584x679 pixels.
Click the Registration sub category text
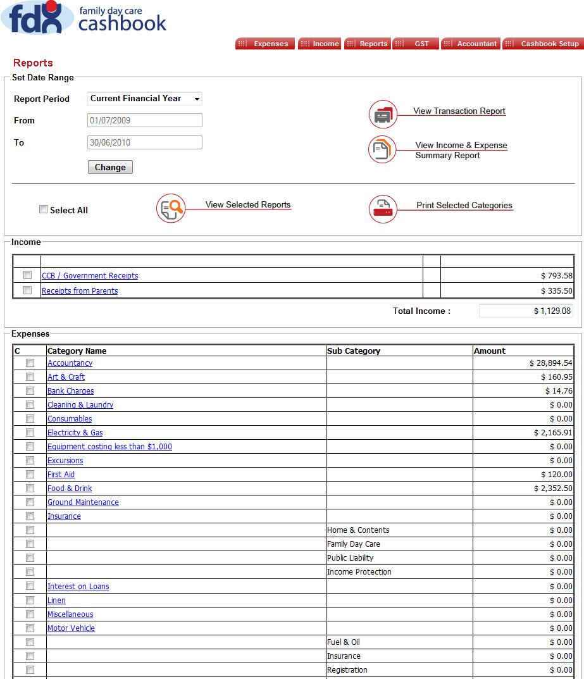coord(347,670)
